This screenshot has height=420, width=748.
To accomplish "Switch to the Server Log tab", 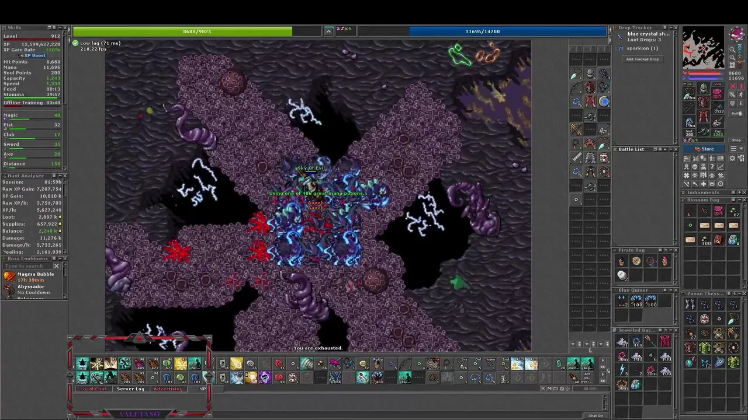I will [130, 389].
